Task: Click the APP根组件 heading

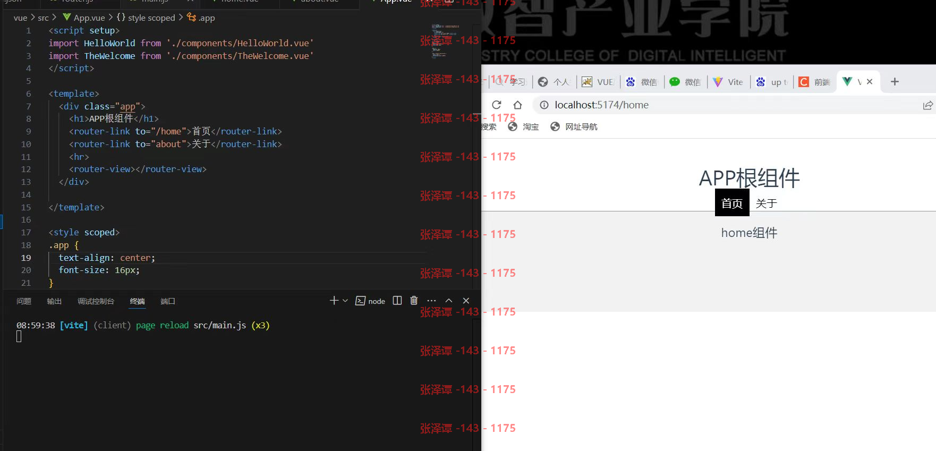Action: 749,178
